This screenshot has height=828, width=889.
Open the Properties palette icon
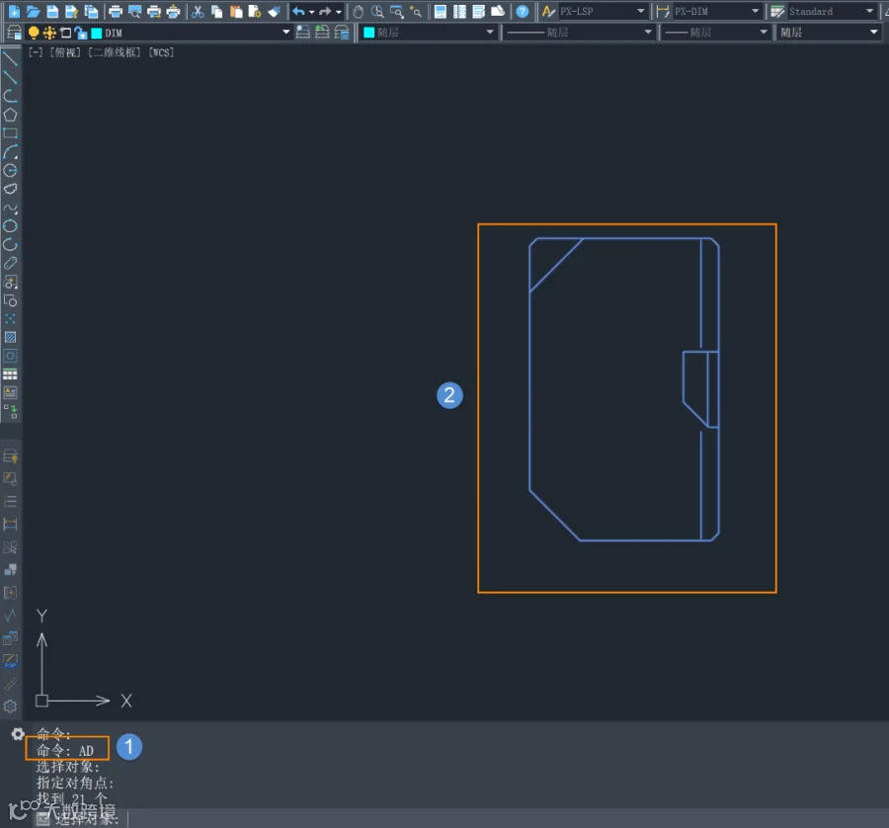tap(441, 11)
